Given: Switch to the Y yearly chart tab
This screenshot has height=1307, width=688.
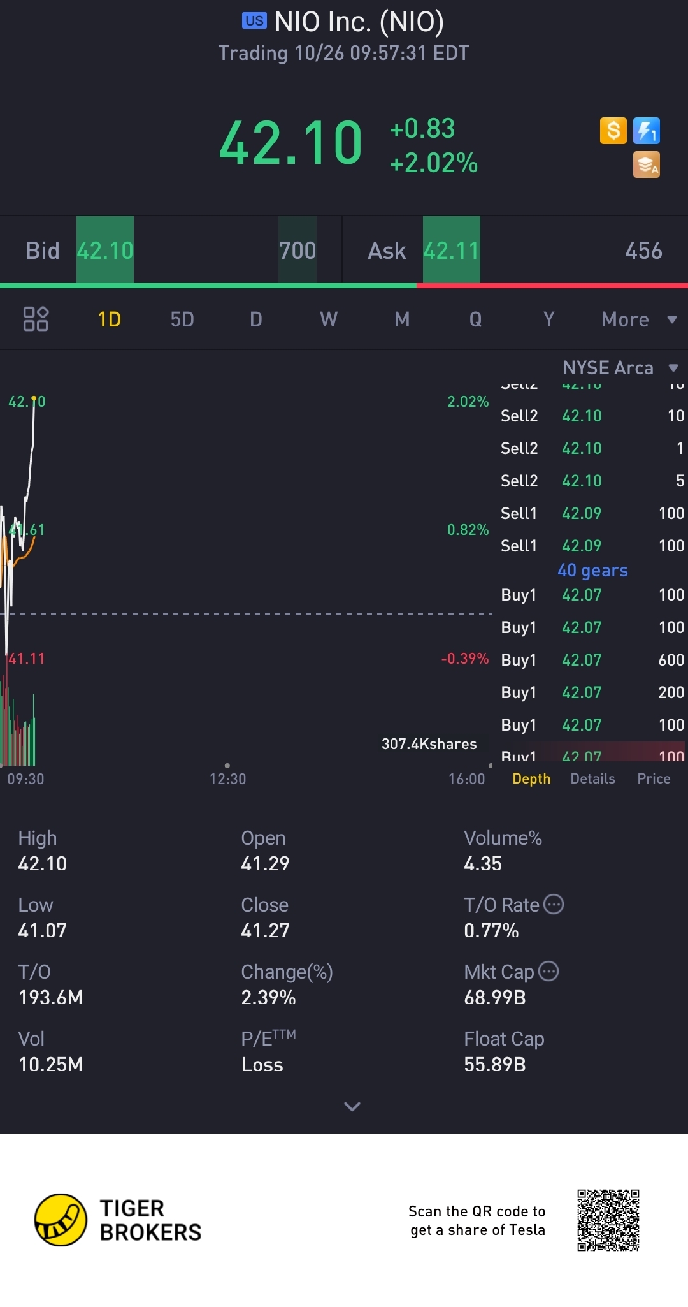Looking at the screenshot, I should pos(548,319).
